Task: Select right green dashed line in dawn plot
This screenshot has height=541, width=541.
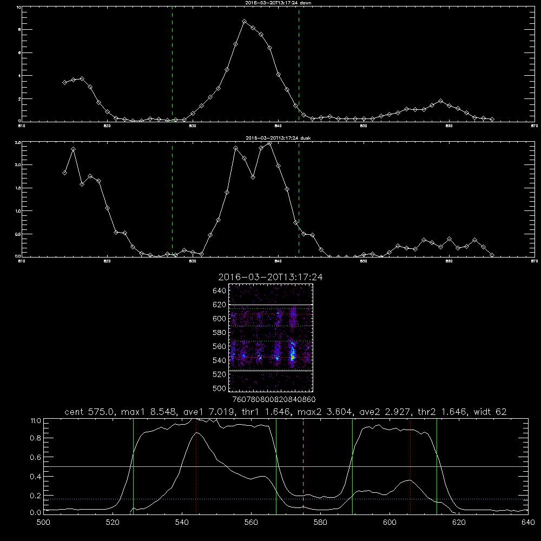Action: click(x=299, y=64)
